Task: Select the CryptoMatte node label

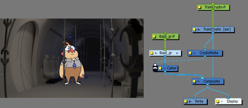Action: pos(209,53)
